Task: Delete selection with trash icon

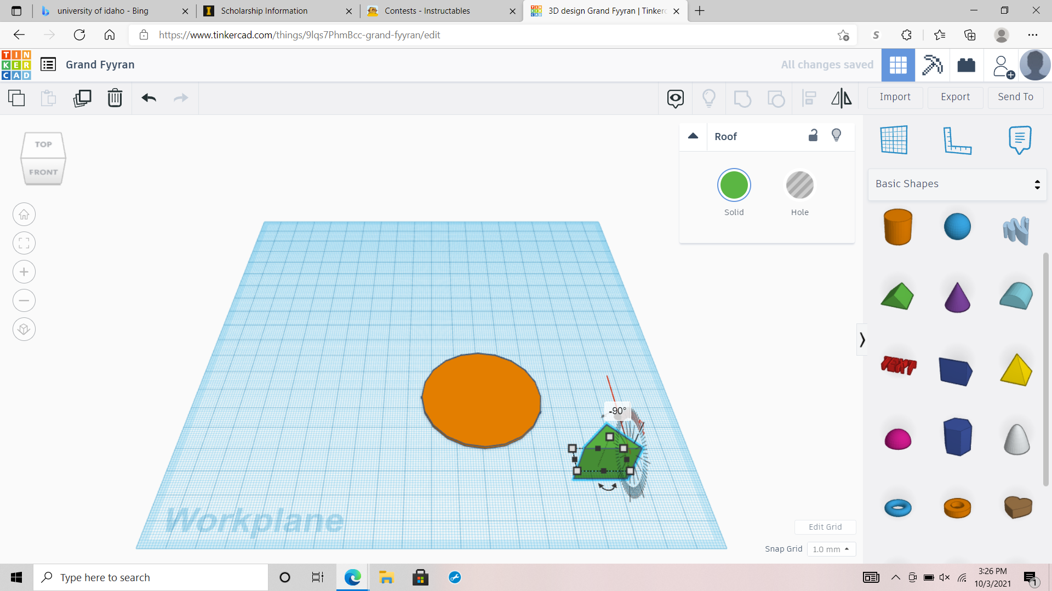Action: (115, 98)
